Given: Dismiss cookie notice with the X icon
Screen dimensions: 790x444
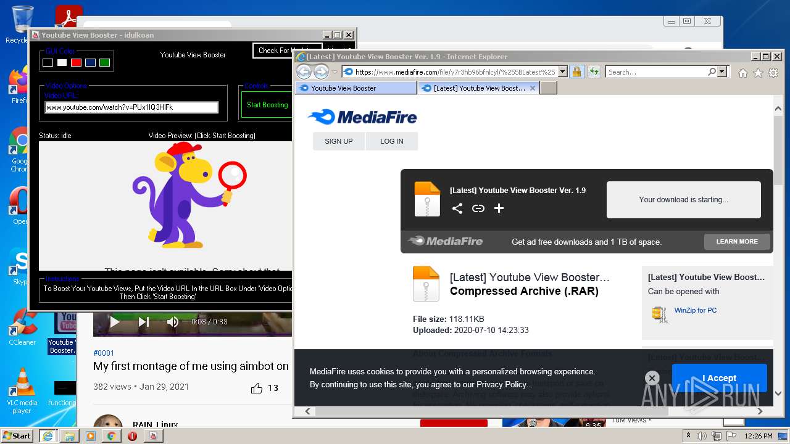Looking at the screenshot, I should point(652,378).
